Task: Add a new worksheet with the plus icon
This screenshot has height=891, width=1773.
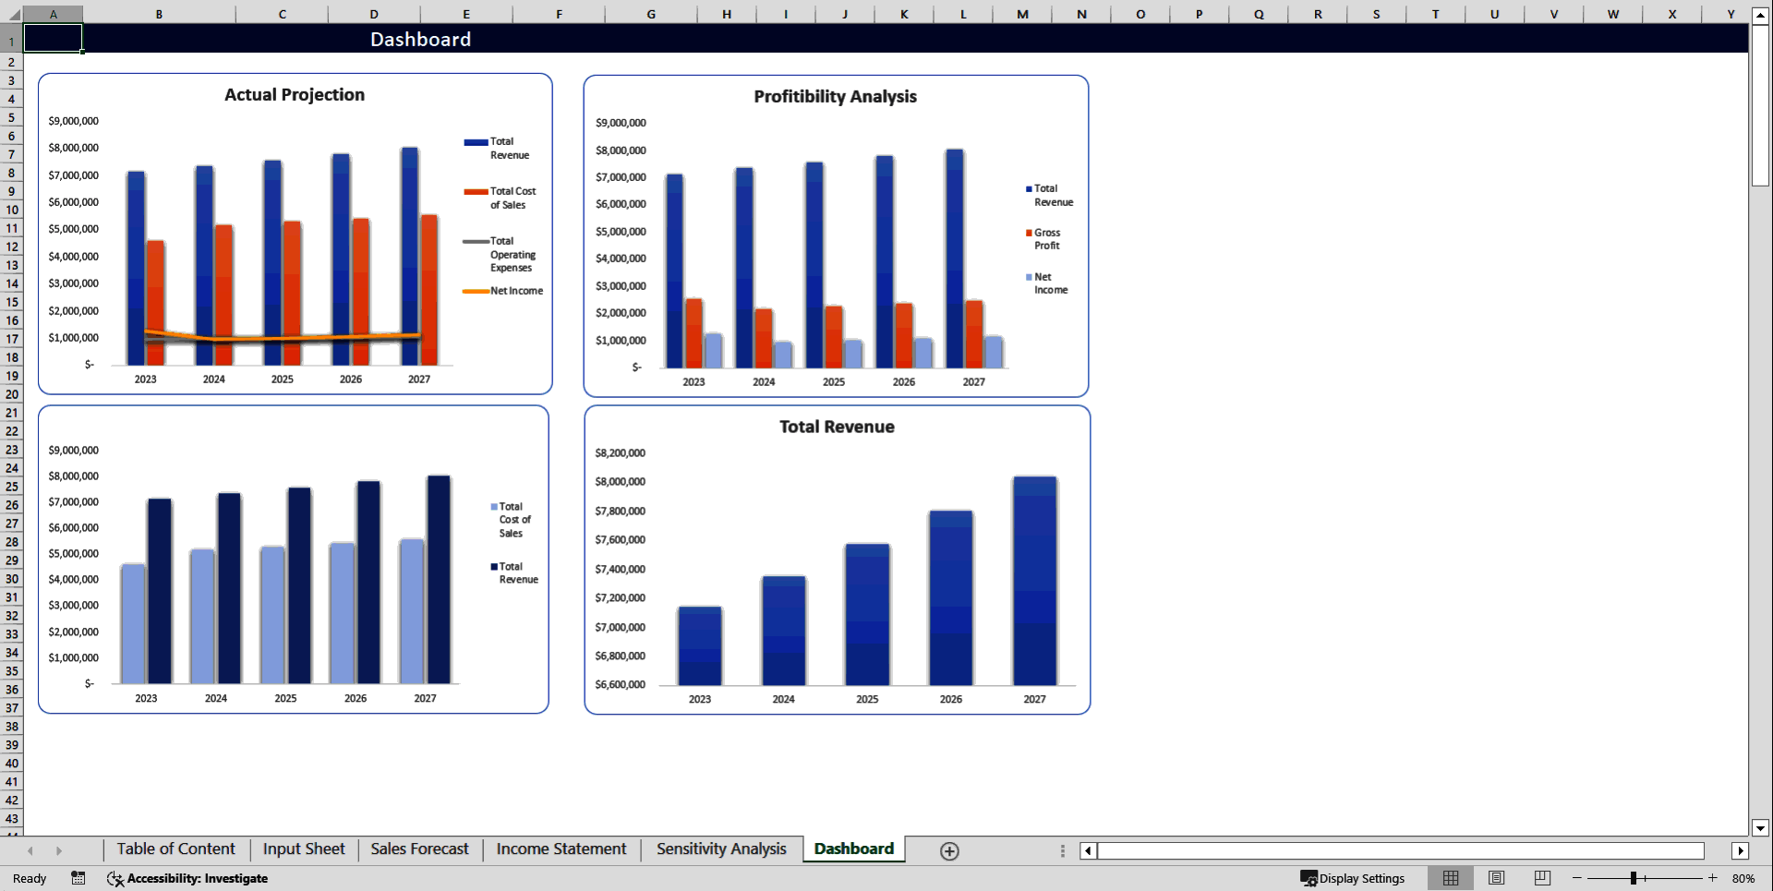Action: tap(948, 850)
